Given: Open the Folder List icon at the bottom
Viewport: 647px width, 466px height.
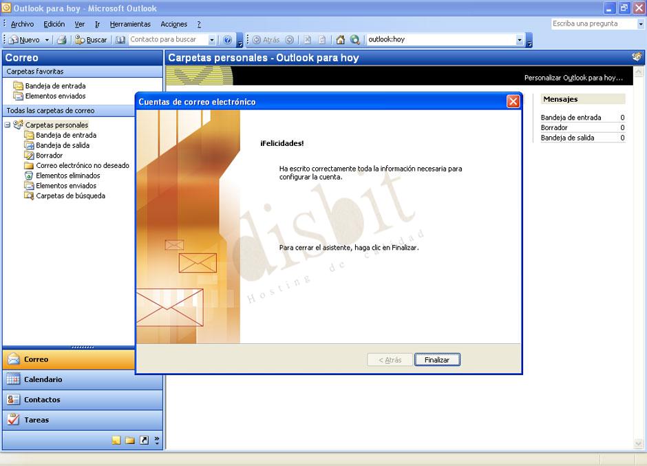Looking at the screenshot, I should pos(129,439).
